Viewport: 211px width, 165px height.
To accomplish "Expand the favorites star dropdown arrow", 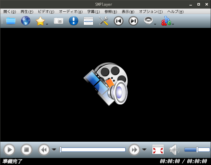I will click(47, 24).
